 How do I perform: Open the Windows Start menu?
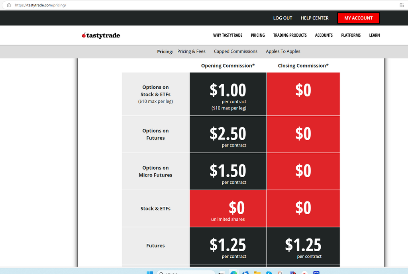point(150,273)
